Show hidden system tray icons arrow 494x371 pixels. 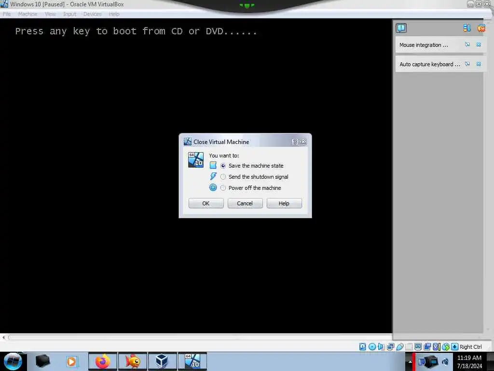point(410,362)
